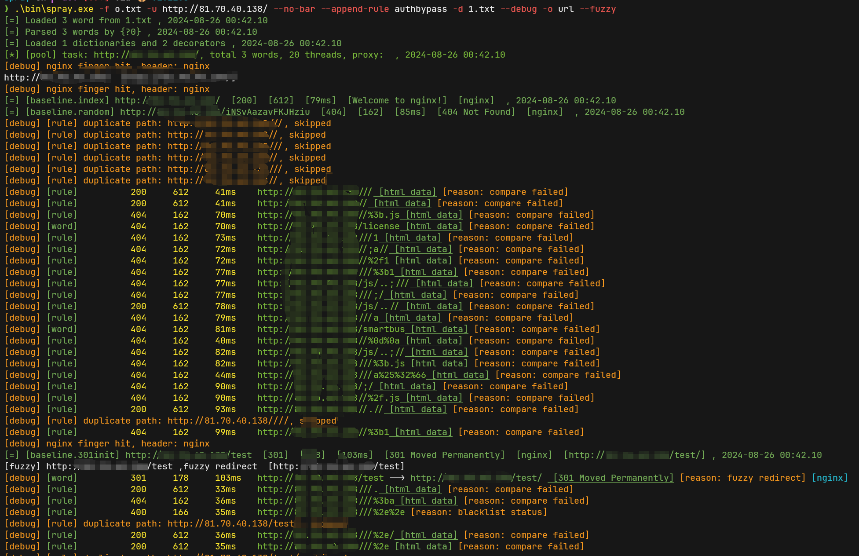Viewport: 859px width, 556px height.
Task: Select the '20 threads' text in the pool line
Action: 315,55
